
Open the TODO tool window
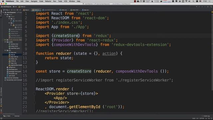pos(7,116)
